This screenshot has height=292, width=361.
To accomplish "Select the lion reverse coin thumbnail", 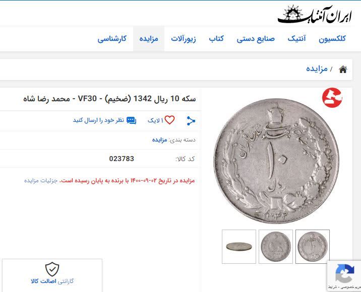I will [276, 247].
